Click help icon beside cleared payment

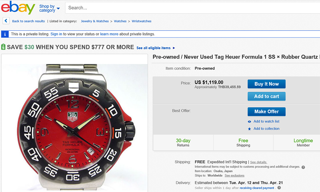click(279, 188)
